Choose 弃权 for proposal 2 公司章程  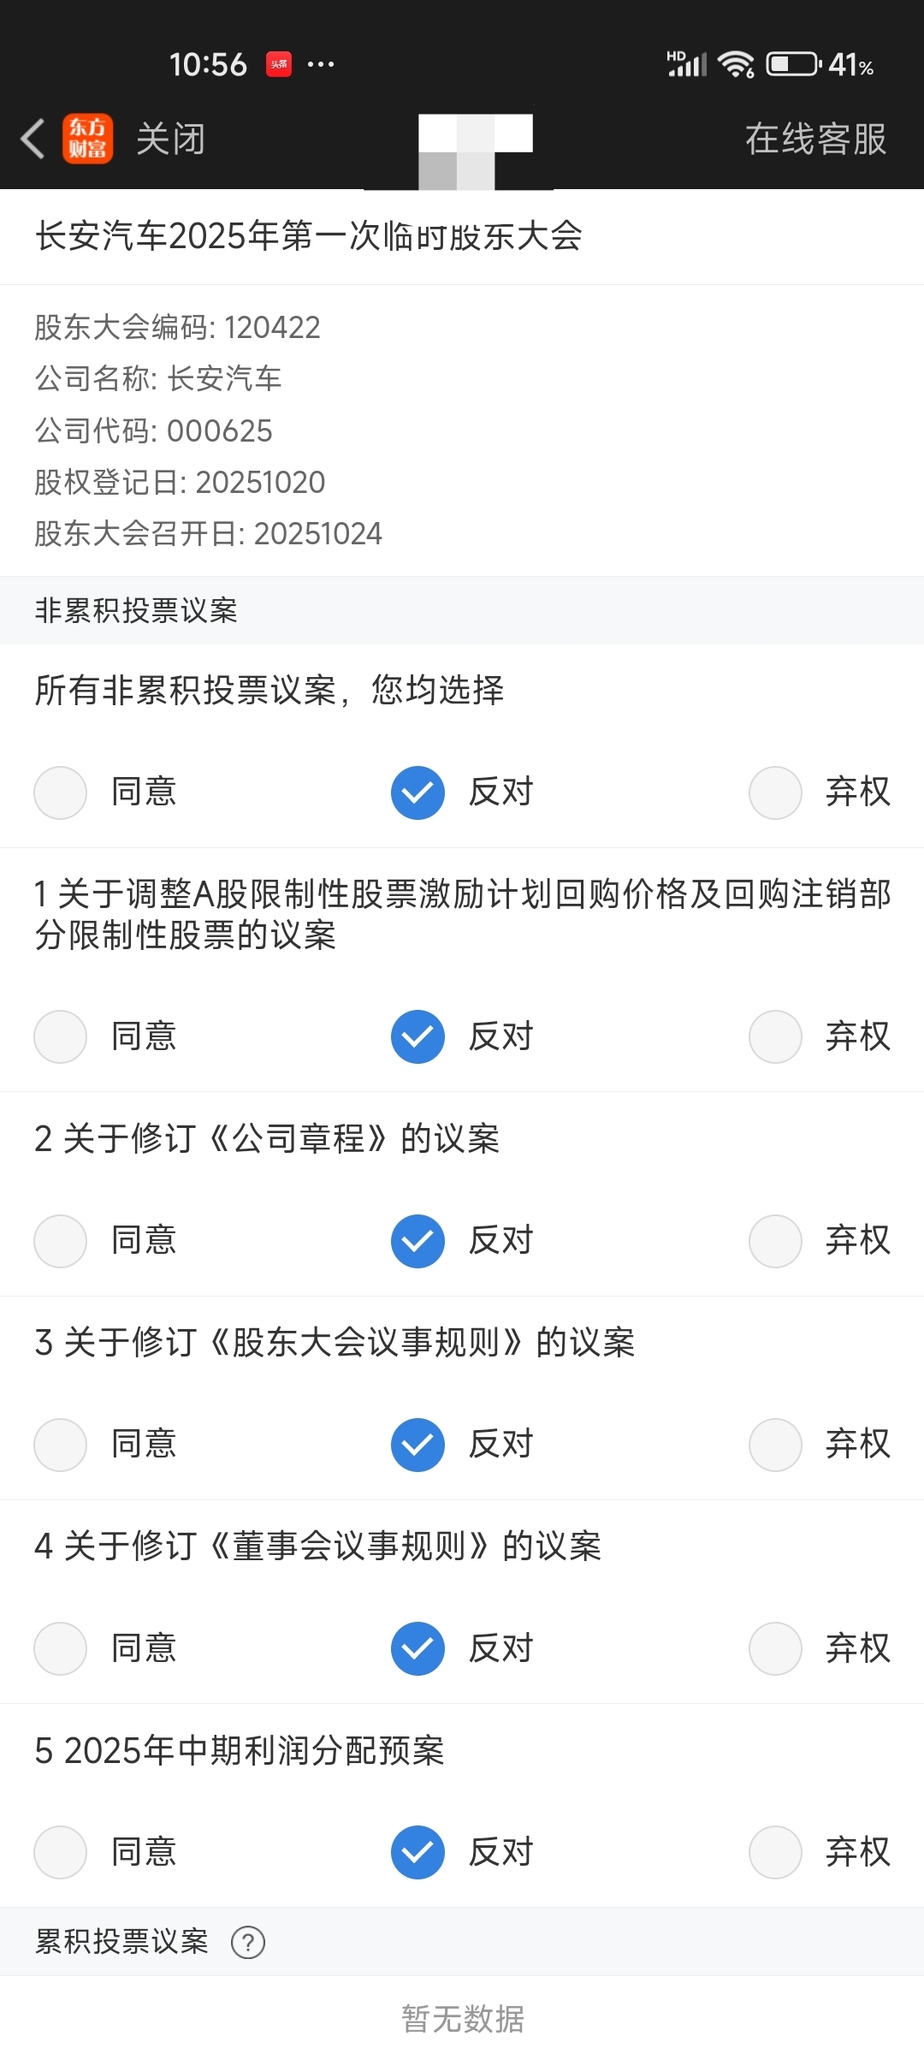pos(775,1240)
